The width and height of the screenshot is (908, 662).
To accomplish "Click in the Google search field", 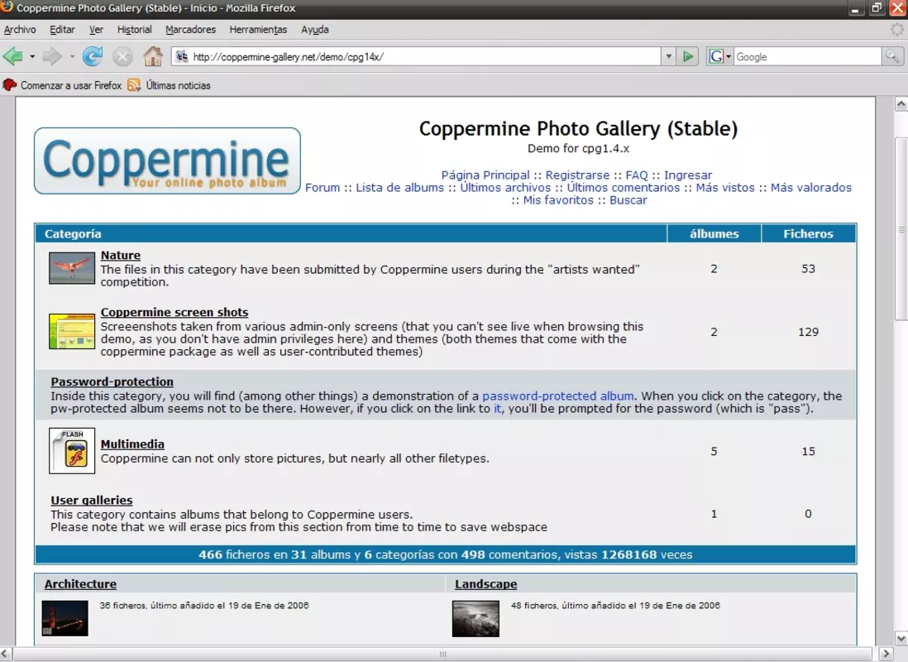I will (x=807, y=56).
